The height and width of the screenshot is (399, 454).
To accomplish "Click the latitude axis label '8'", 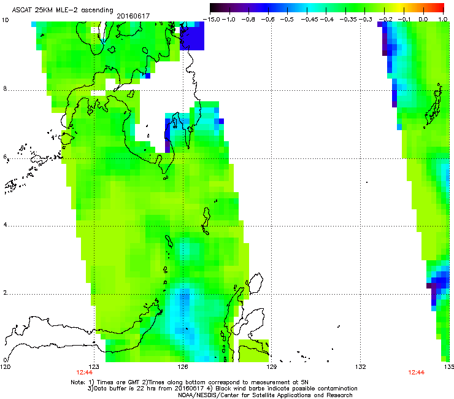I will pyautogui.click(x=5, y=88).
